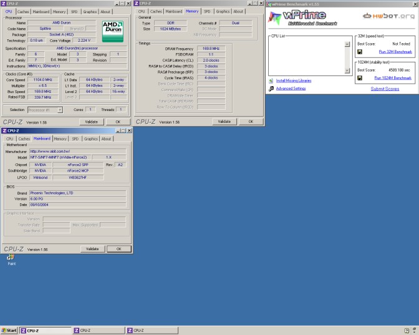This screenshot has height=335, width=419.
Task: Select the second CPU-Z taskbar button
Action: pyautogui.click(x=99, y=331)
